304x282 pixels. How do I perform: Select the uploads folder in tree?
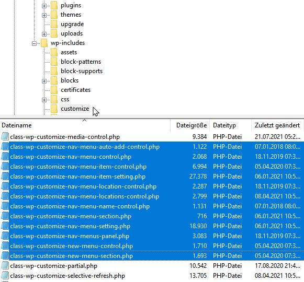(x=72, y=33)
